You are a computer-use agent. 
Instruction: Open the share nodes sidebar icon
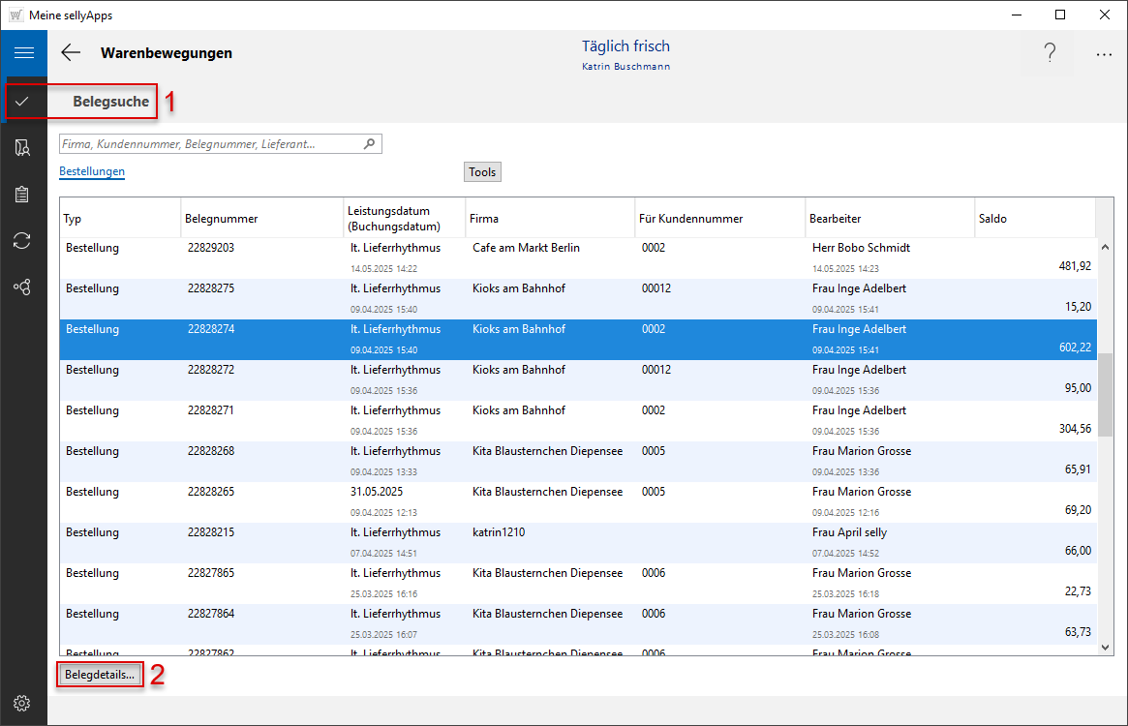[x=23, y=287]
